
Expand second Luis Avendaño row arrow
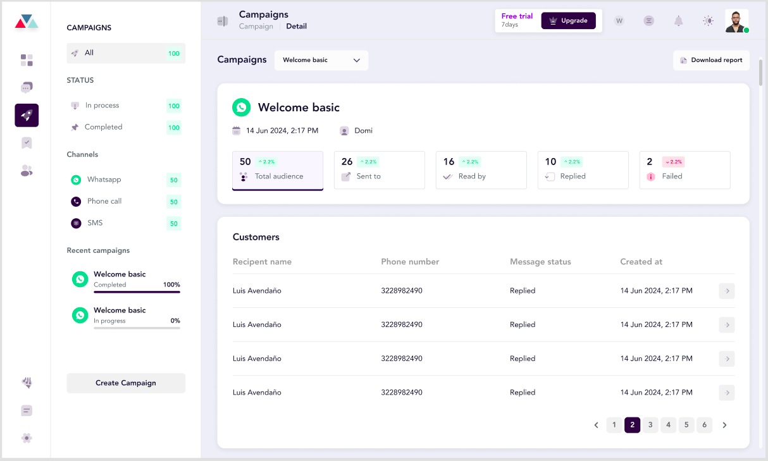point(727,325)
